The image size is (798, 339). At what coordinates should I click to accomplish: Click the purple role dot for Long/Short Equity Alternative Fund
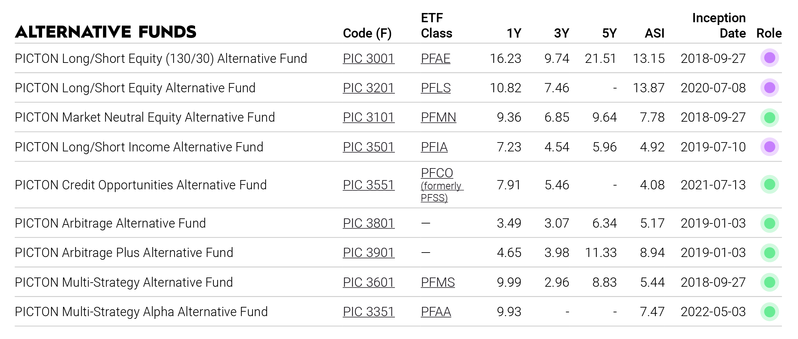pos(769,88)
